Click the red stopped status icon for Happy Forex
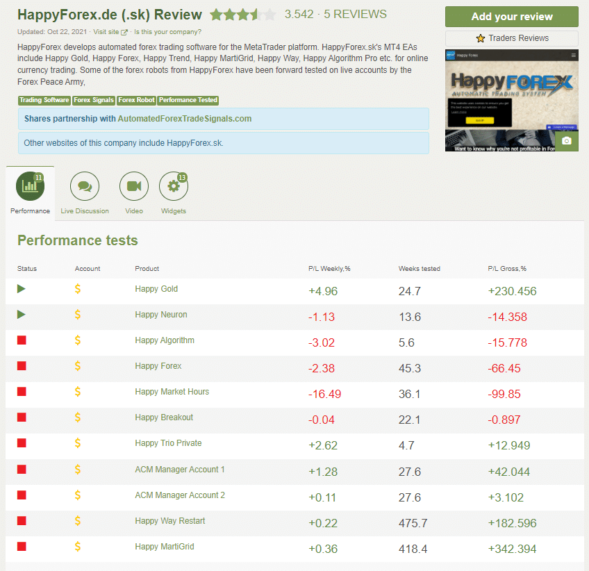Viewport: 589px width, 571px height. [x=21, y=365]
